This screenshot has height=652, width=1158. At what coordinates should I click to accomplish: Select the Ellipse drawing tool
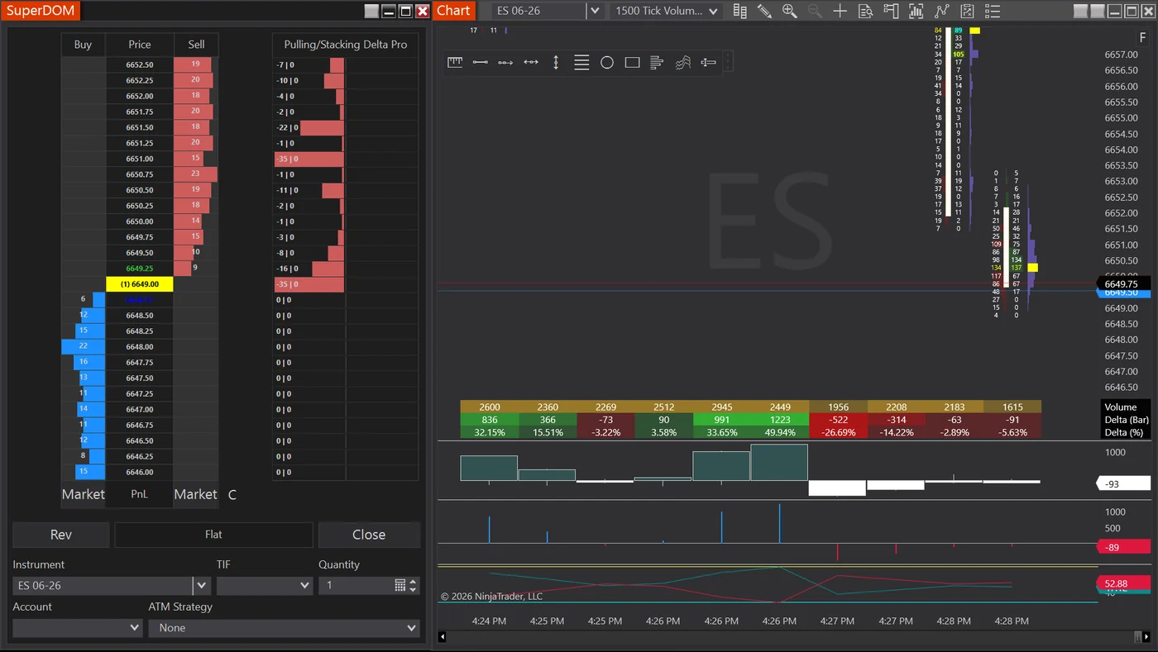click(x=607, y=63)
